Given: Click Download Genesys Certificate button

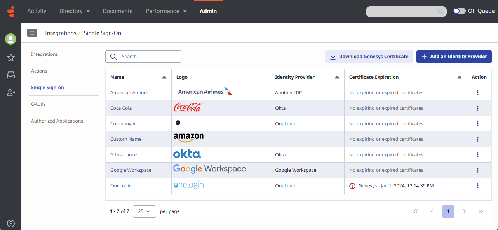Looking at the screenshot, I should click(369, 57).
